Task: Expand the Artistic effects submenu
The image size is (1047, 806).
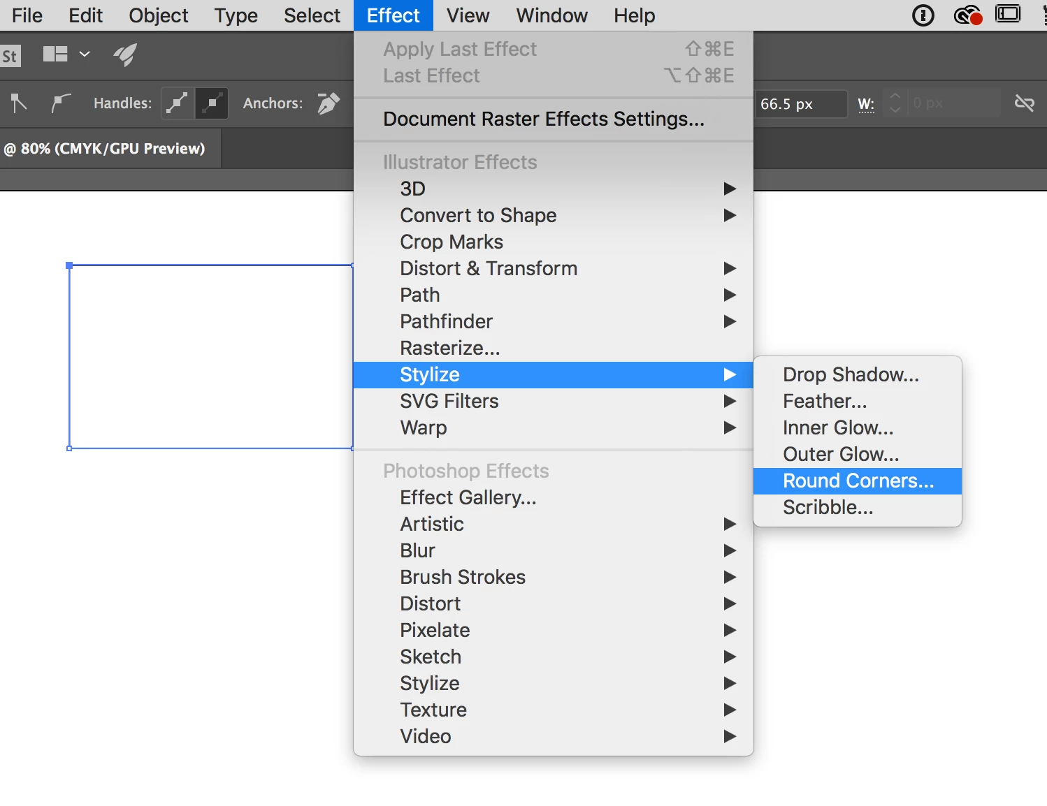Action: (x=554, y=524)
